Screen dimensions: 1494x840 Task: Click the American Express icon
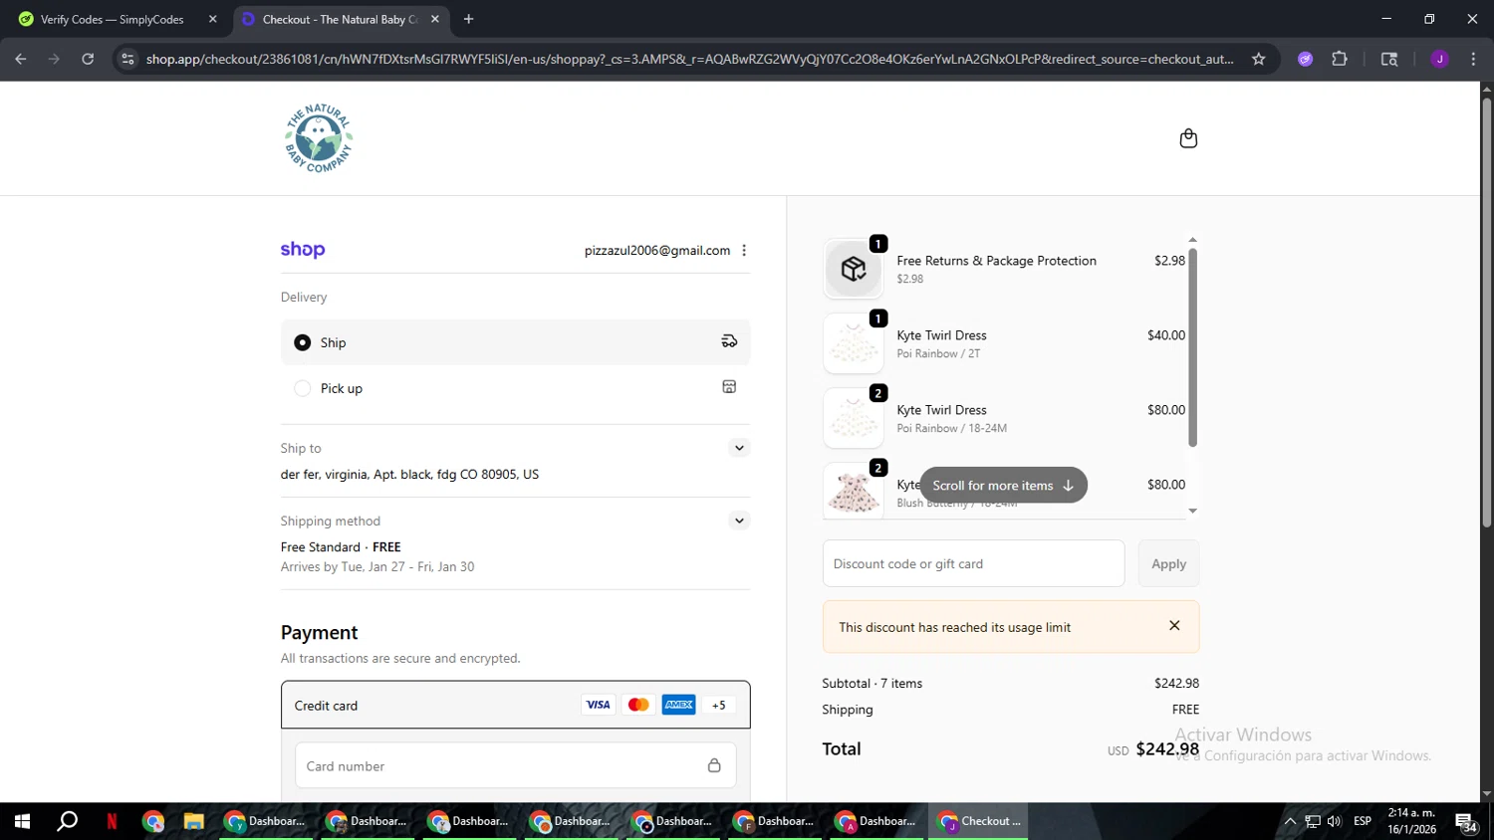coord(679,705)
